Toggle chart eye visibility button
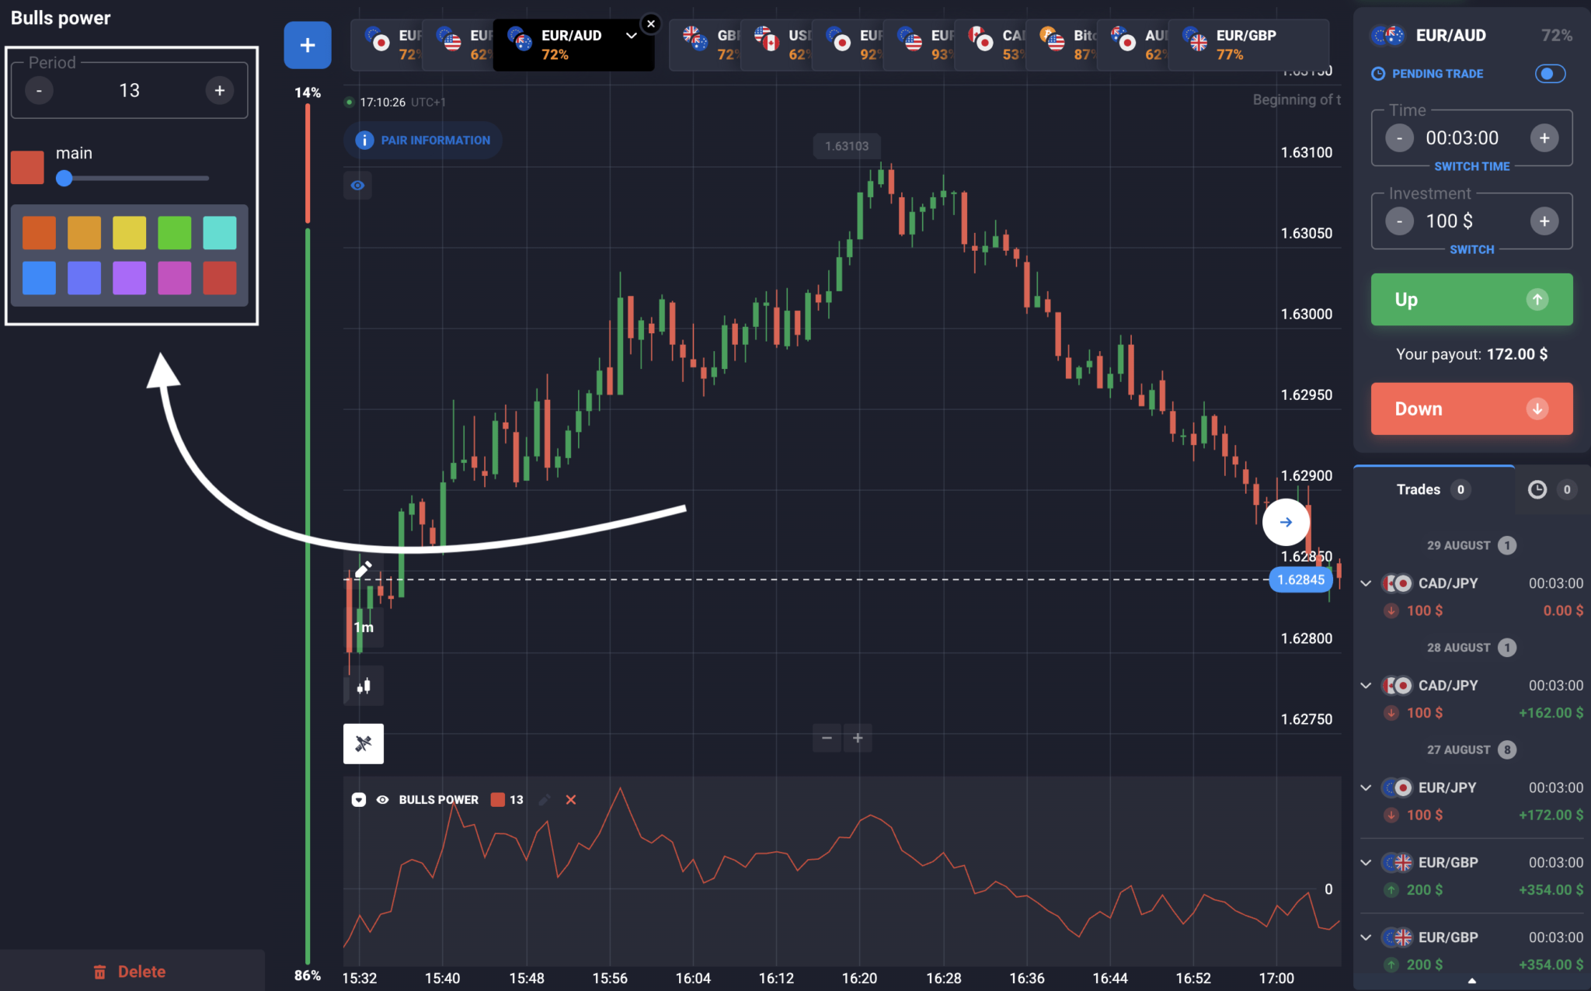Viewport: 1591px width, 991px height. [x=357, y=186]
